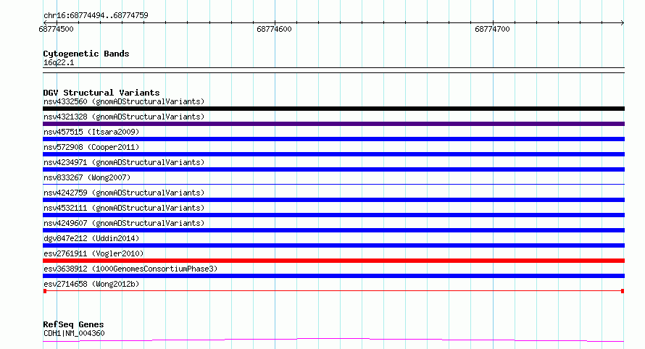Click the 68774500 ruler label

tap(56, 29)
